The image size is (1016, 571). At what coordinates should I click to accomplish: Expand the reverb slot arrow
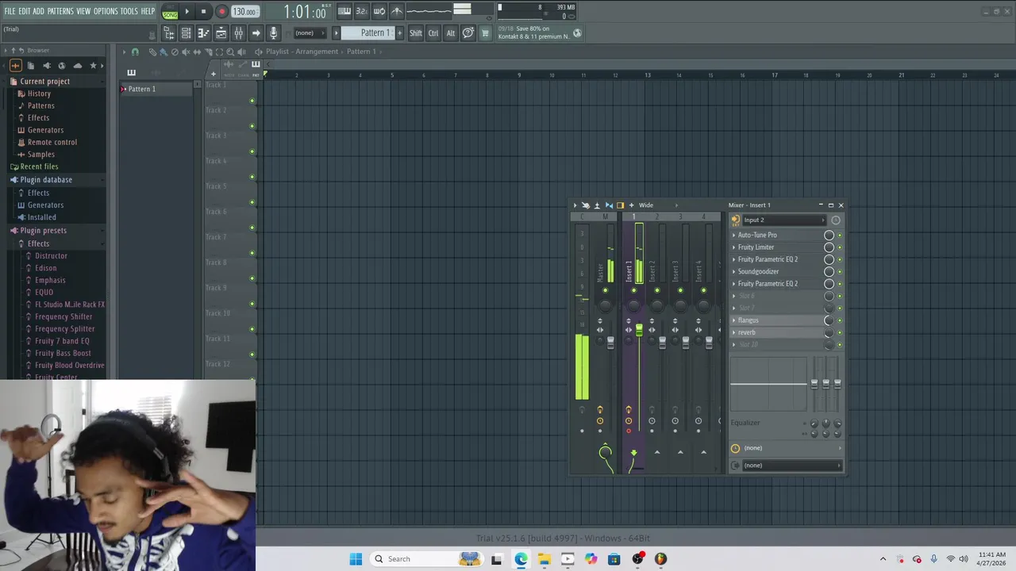[x=733, y=333]
